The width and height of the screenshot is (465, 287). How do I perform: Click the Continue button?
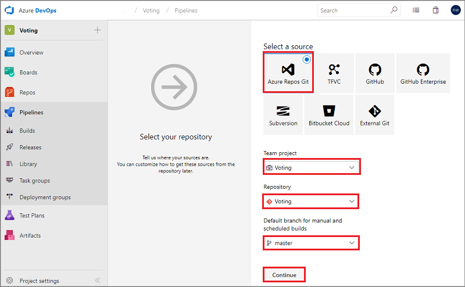284,275
